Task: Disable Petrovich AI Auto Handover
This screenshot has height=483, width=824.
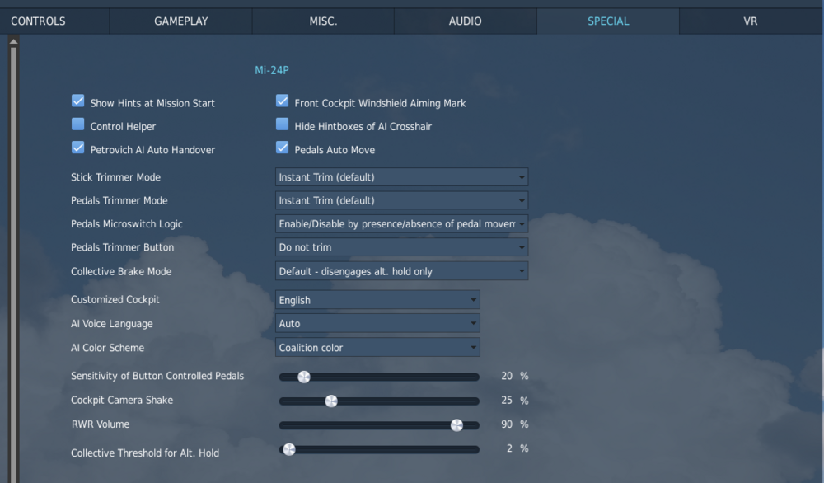Action: tap(78, 148)
